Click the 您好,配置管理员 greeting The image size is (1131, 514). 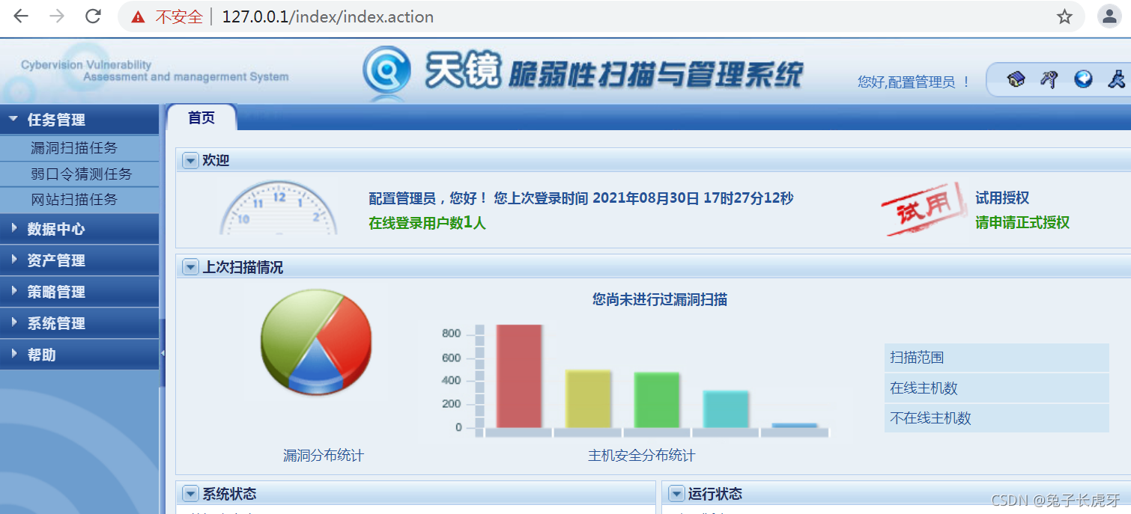point(914,82)
